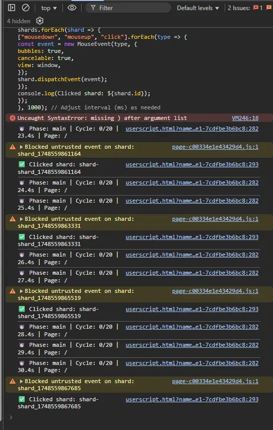Open userscript :293 link for clicked shard_1748559863331
This screenshot has width=273, height=430.
click(192, 237)
